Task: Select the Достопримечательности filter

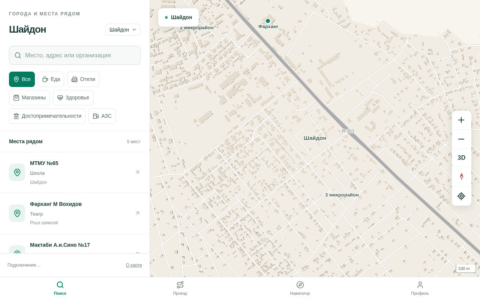Action: pyautogui.click(x=47, y=116)
